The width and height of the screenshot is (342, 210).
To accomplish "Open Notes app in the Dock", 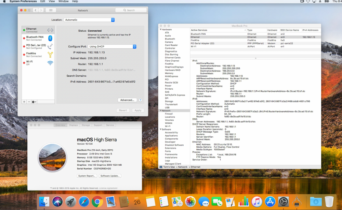I will tap(150, 201).
